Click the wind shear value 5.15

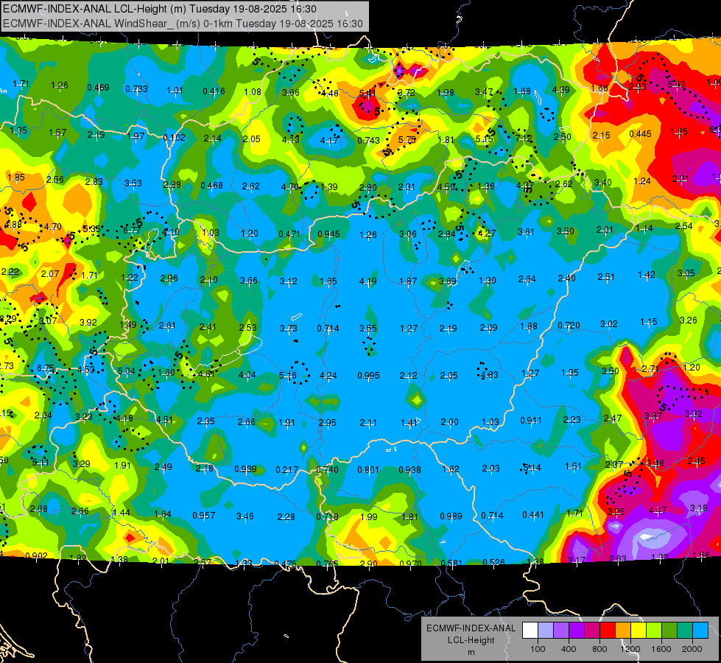click(484, 138)
